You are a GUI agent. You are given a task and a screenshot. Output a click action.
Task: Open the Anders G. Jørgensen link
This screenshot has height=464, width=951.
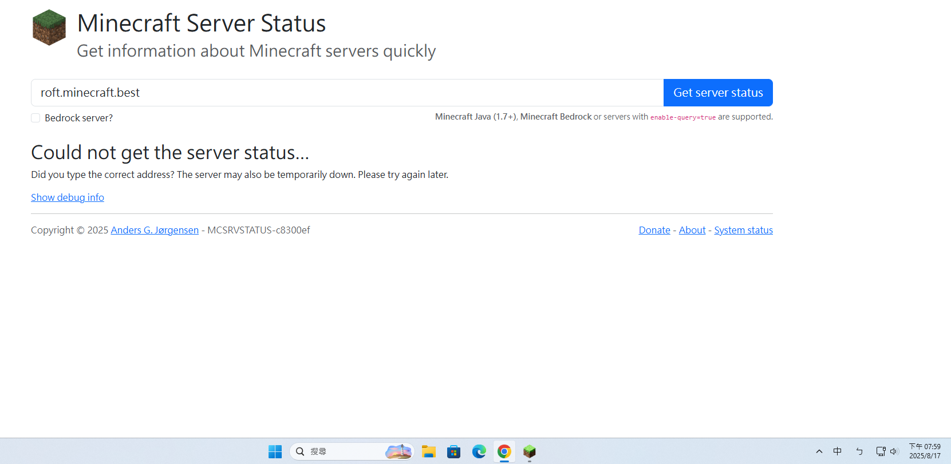[x=155, y=230]
